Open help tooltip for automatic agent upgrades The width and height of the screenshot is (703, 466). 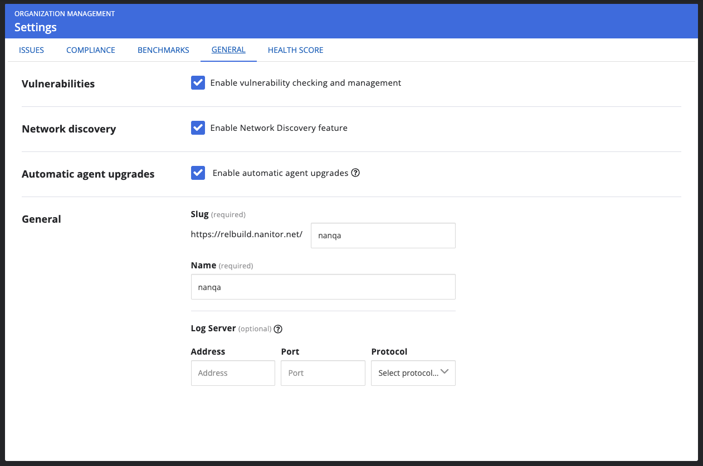pyautogui.click(x=355, y=173)
